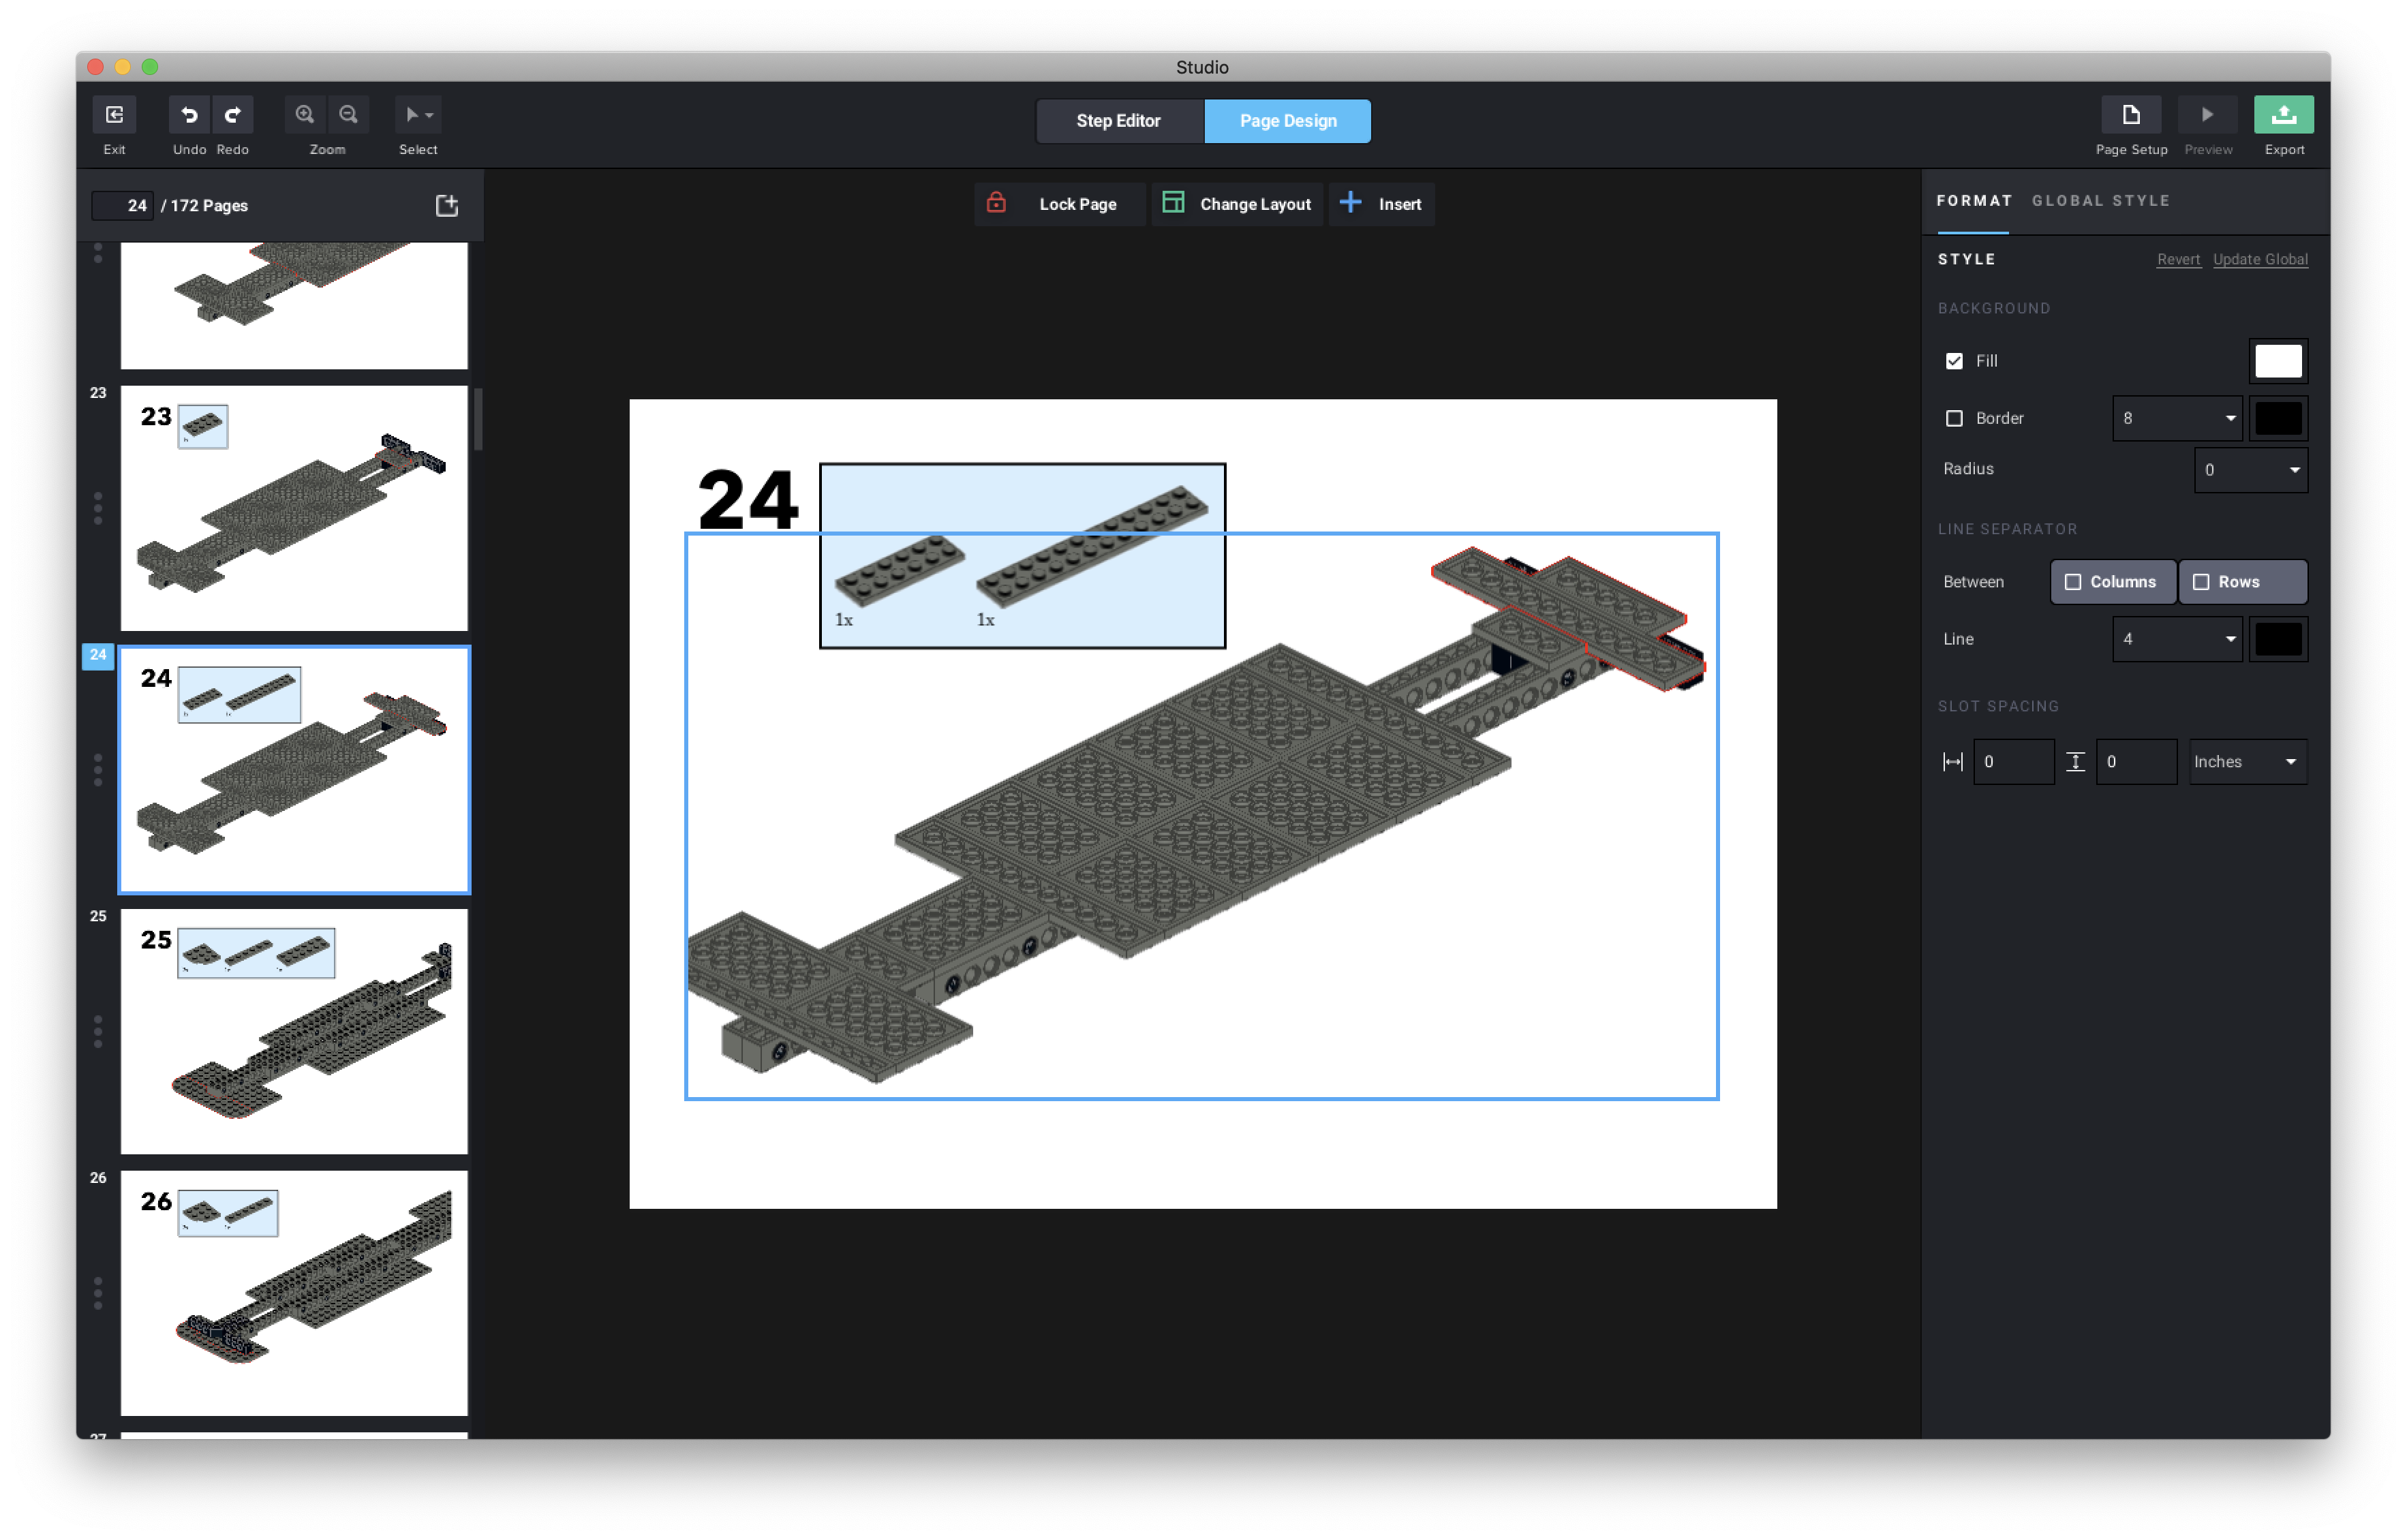Click the green Export icon

[x=2283, y=115]
